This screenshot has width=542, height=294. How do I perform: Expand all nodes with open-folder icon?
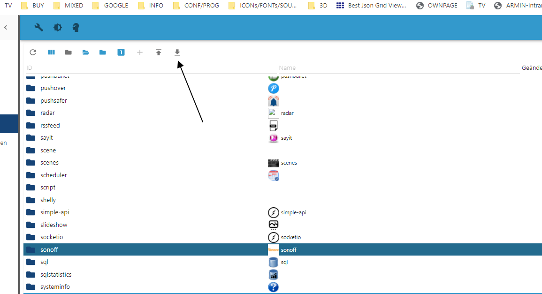tap(86, 53)
